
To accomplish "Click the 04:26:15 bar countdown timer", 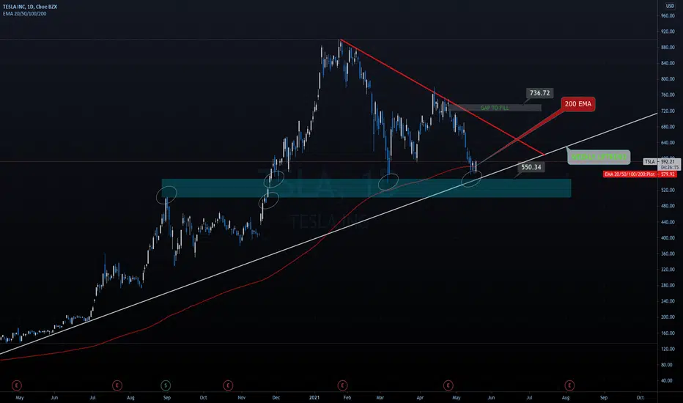I will [x=670, y=167].
